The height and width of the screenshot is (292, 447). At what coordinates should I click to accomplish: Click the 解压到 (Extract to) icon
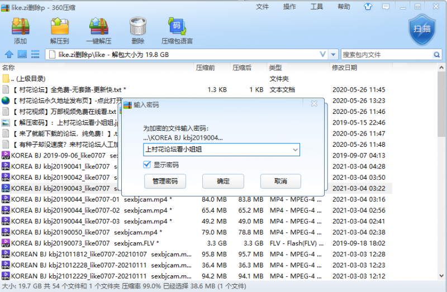tap(59, 30)
